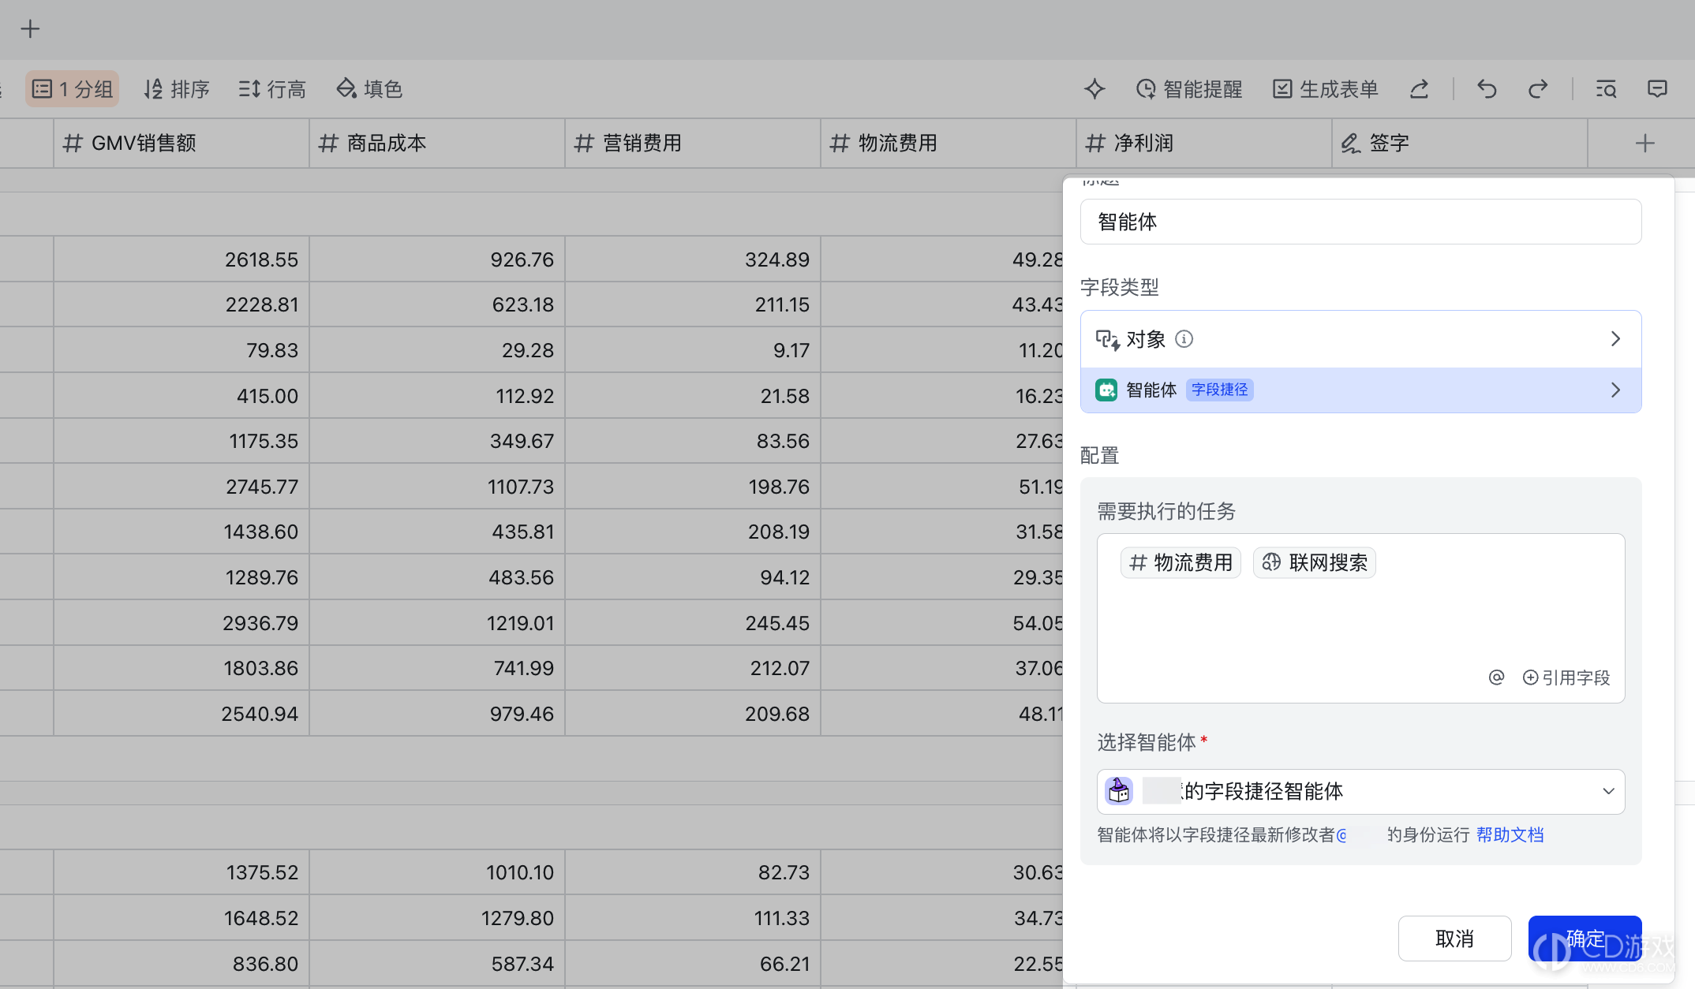Screen dimensions: 1695x989
Task: Click the 取消 cancel button
Action: coord(1454,939)
